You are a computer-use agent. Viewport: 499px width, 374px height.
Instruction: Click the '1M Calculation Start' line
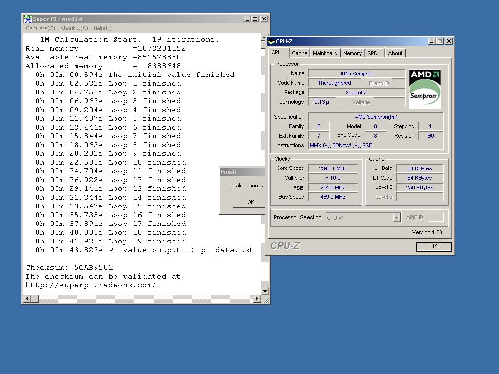[130, 40]
